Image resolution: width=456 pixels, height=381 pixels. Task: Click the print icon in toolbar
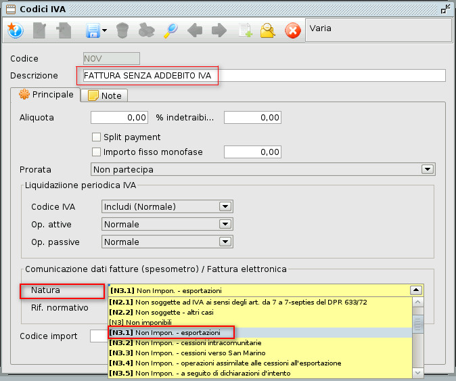pos(146,30)
